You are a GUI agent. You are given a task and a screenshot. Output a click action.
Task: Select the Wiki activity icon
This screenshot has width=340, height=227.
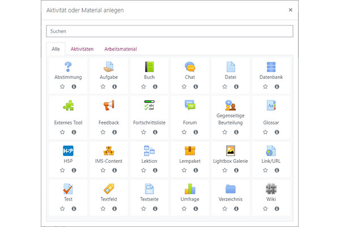pos(271,189)
